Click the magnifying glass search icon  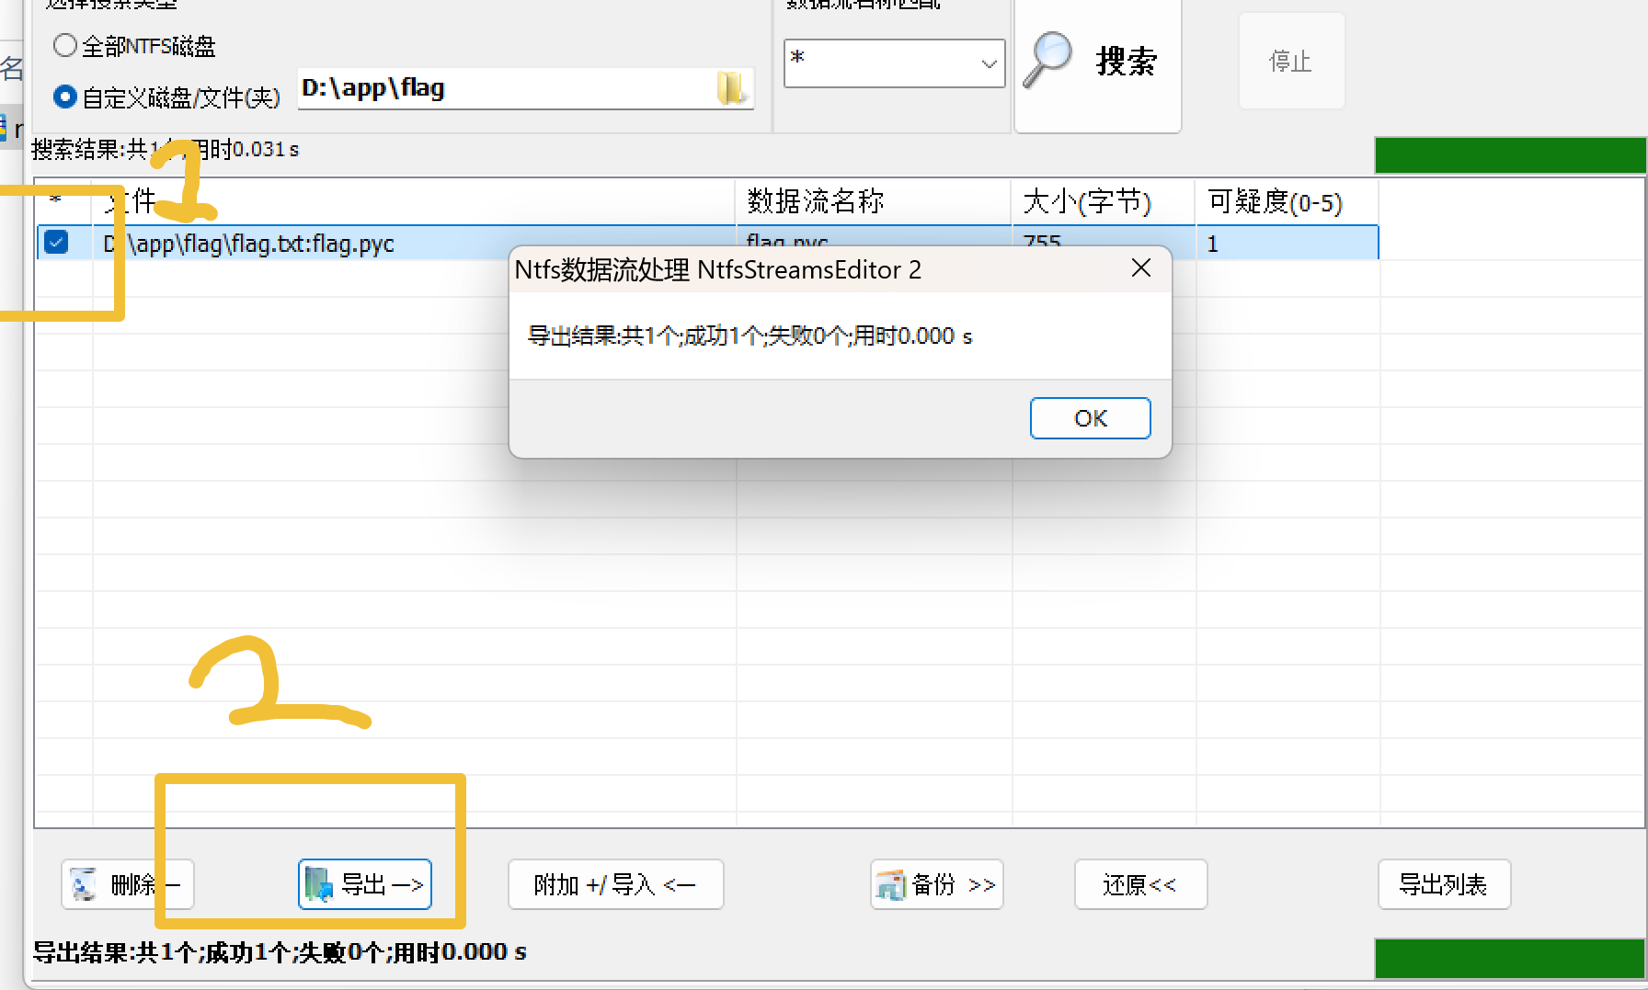pos(1047,60)
